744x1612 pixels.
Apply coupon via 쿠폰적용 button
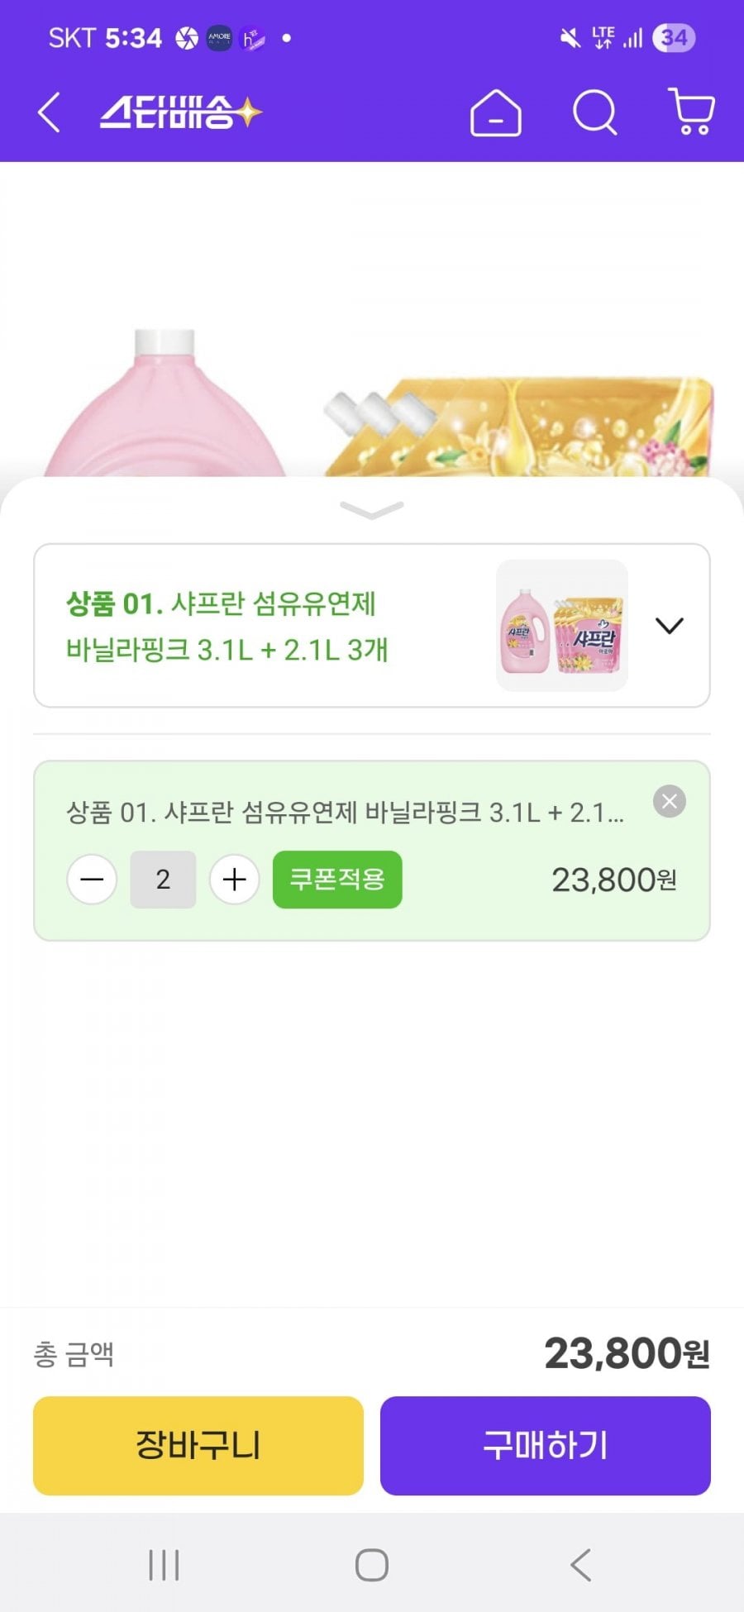(x=337, y=880)
